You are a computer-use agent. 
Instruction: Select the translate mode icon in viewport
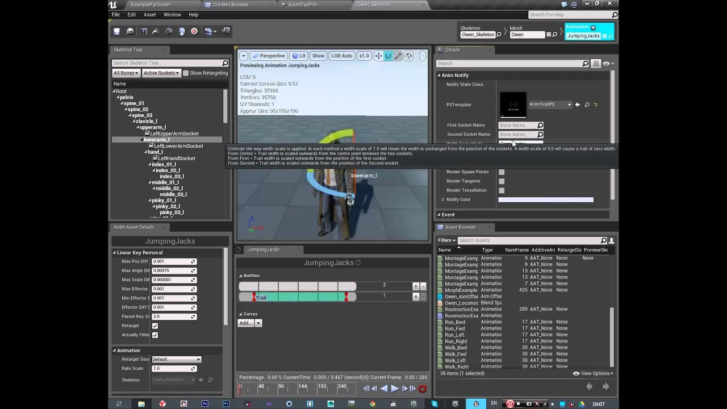click(378, 56)
